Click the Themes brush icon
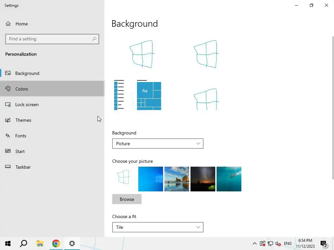 8,120
